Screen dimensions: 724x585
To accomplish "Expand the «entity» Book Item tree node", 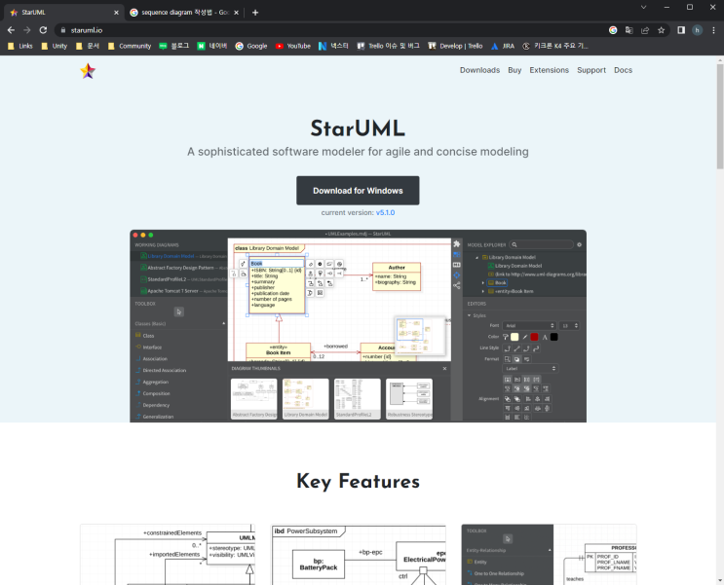I will (x=483, y=292).
